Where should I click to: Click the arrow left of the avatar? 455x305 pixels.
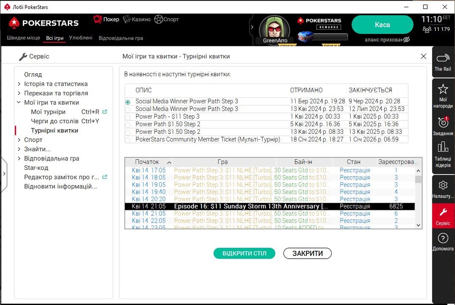pos(252,27)
